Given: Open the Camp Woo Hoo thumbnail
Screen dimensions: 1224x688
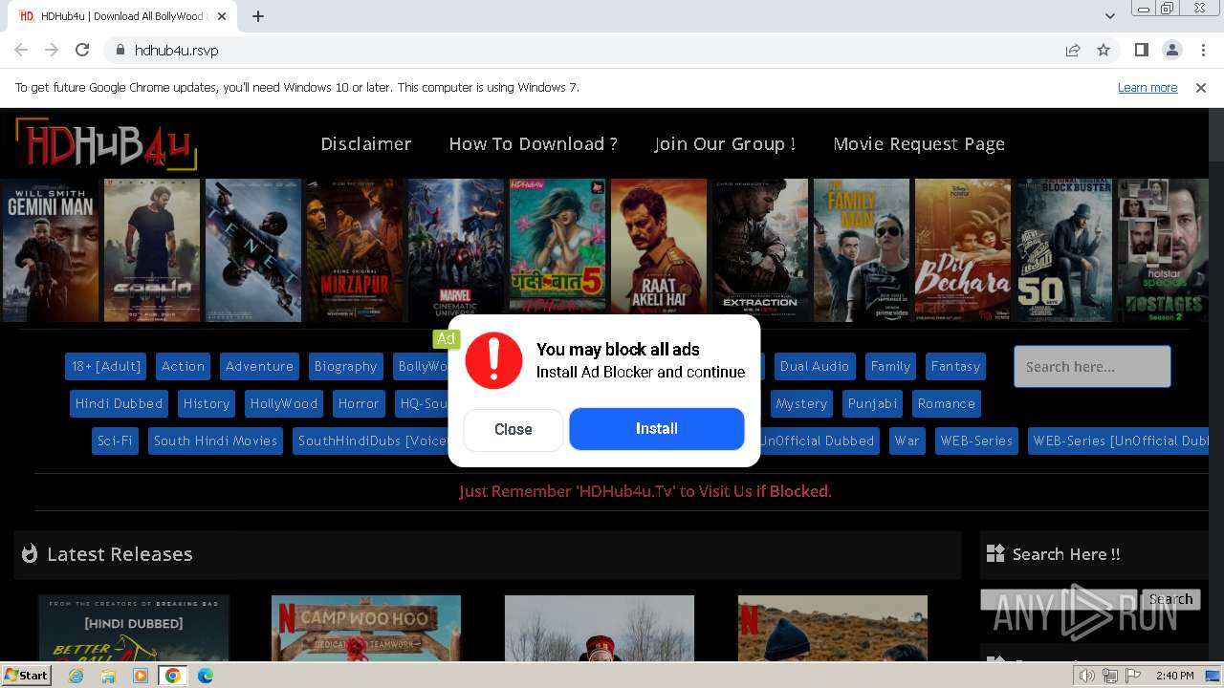Looking at the screenshot, I should [x=366, y=628].
